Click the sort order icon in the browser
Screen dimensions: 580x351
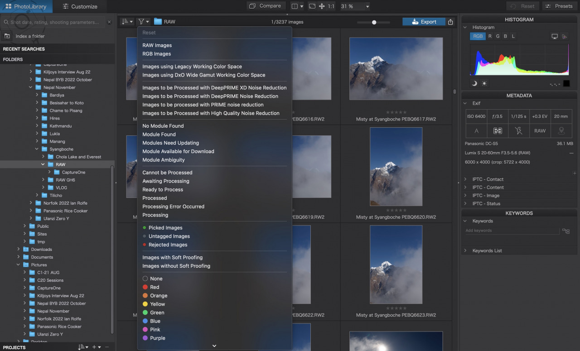pos(126,21)
